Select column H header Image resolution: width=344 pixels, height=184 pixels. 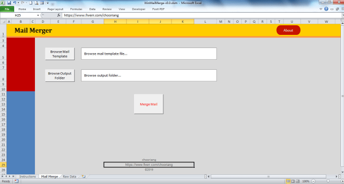tap(115, 22)
